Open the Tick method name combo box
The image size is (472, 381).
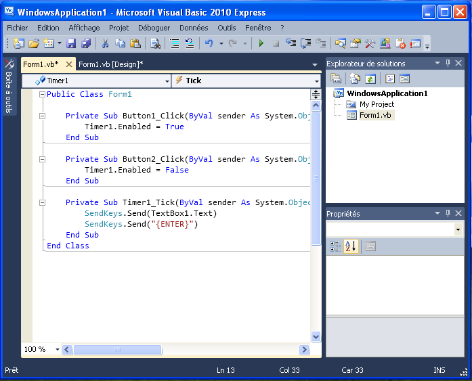pos(246,81)
